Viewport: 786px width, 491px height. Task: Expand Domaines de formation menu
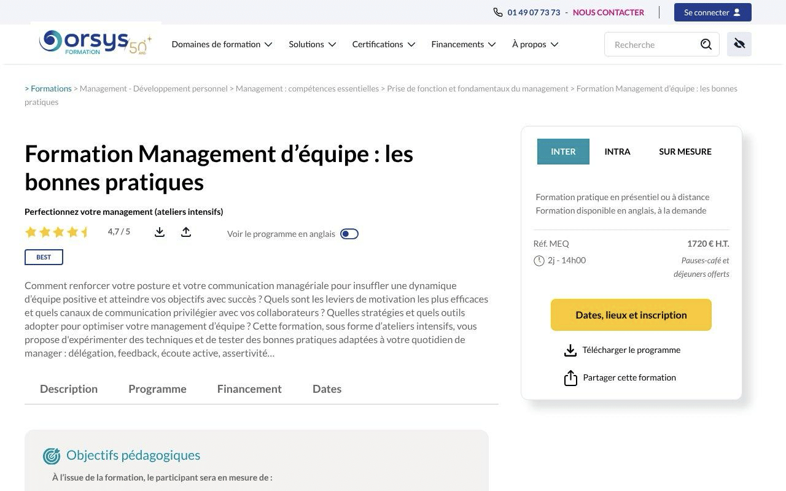tap(222, 44)
